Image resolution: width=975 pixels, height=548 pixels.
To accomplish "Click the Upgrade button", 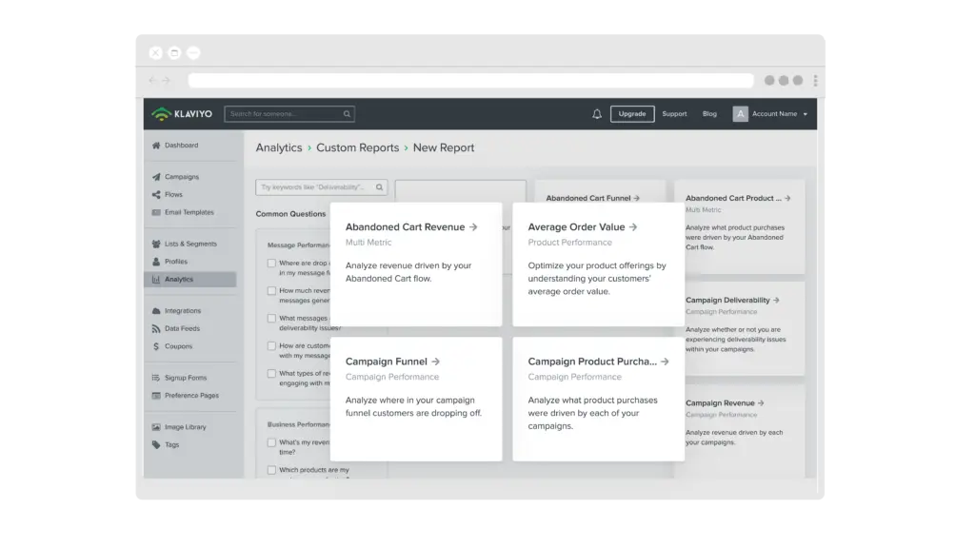I will click(632, 113).
